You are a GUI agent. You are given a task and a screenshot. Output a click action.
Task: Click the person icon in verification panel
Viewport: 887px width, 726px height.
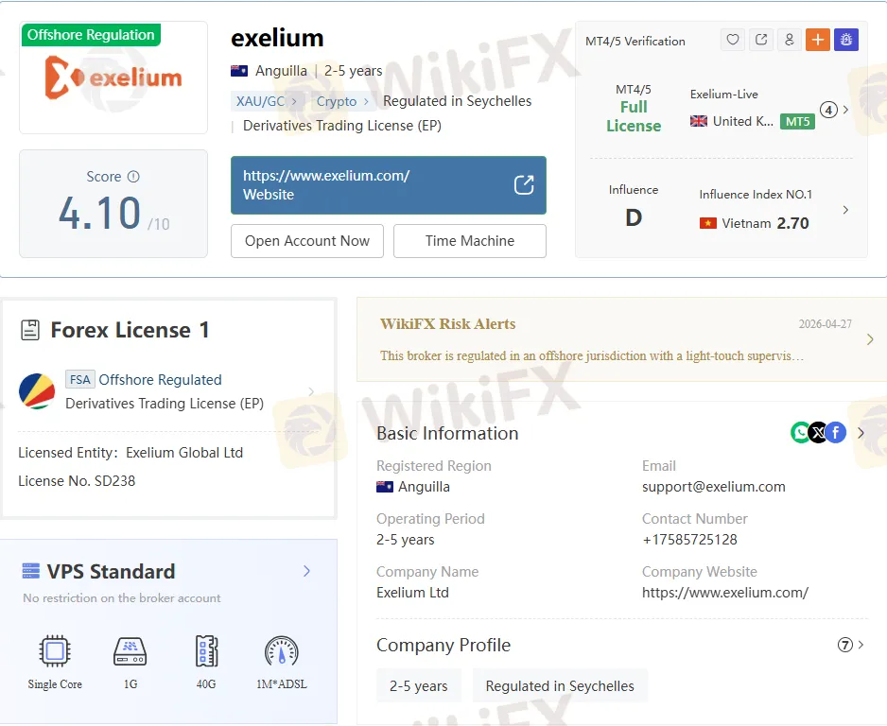790,40
